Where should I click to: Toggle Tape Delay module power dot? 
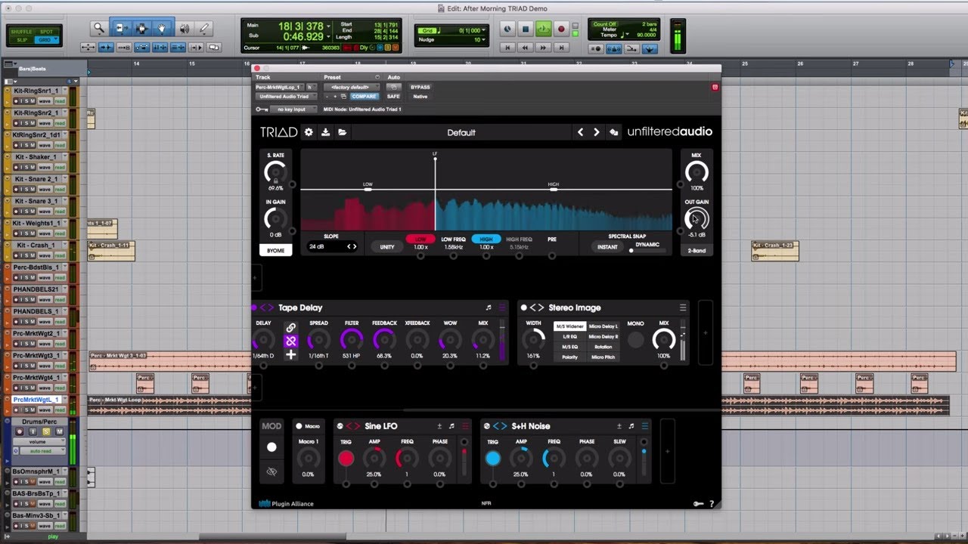click(x=254, y=308)
